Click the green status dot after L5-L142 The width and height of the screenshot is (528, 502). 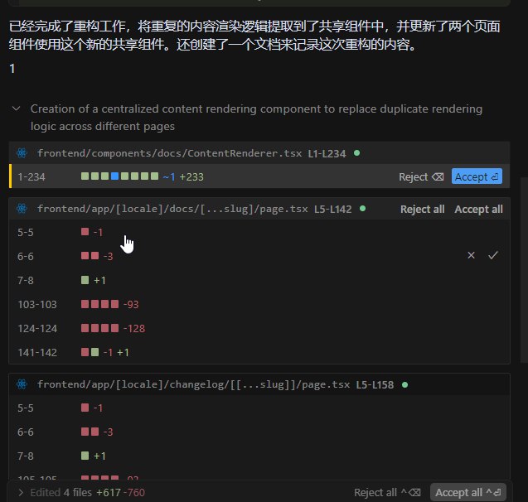pyautogui.click(x=363, y=209)
